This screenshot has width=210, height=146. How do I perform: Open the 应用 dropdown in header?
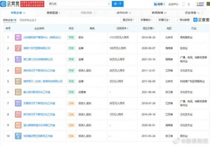(x=159, y=4)
